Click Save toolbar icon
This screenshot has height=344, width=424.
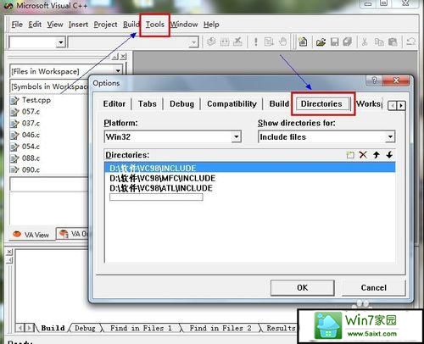click(335, 42)
